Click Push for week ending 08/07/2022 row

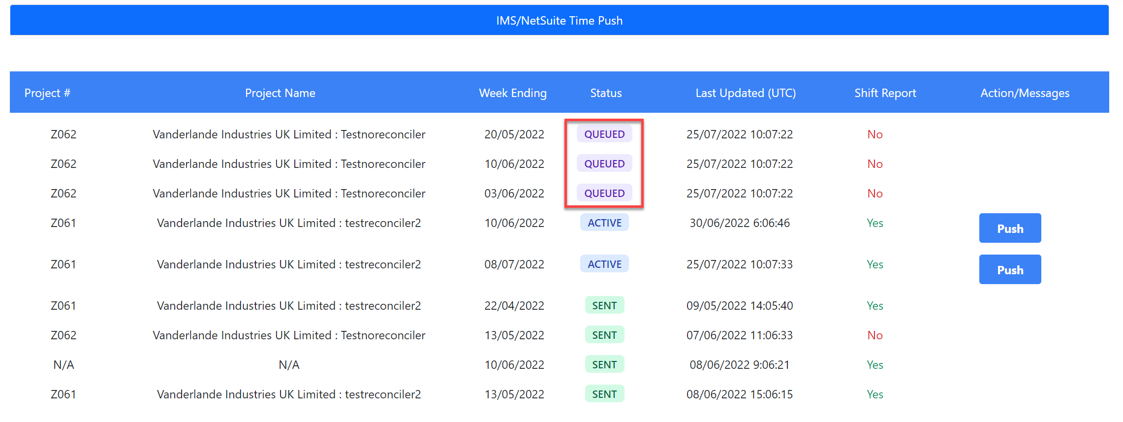pyautogui.click(x=1010, y=269)
